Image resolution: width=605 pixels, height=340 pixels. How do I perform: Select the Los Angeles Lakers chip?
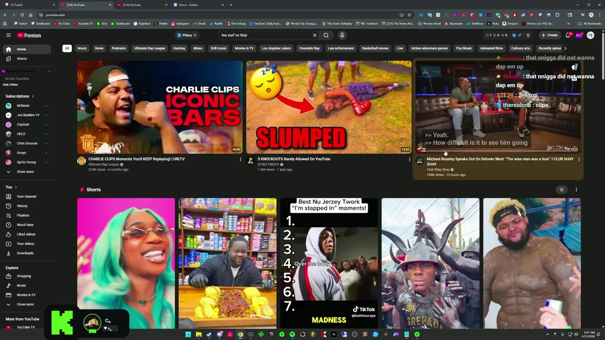(x=277, y=48)
